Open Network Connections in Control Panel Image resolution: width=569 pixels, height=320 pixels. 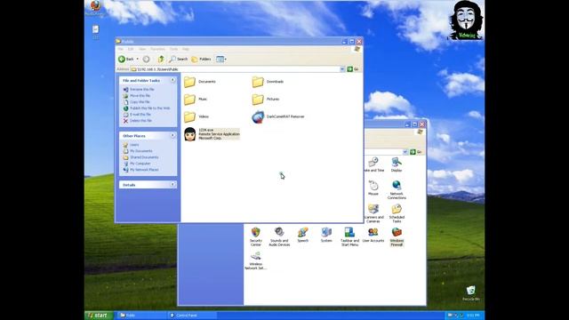[x=397, y=190]
